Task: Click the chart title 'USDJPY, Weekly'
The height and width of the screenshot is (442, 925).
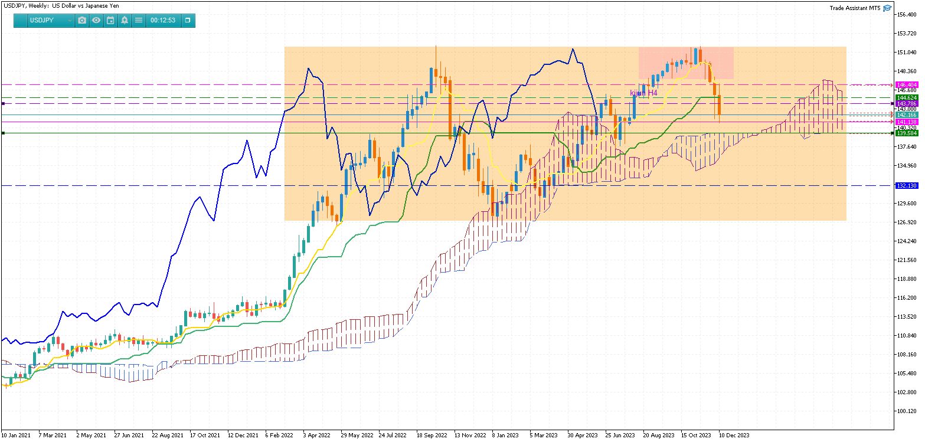Action: (x=25, y=6)
